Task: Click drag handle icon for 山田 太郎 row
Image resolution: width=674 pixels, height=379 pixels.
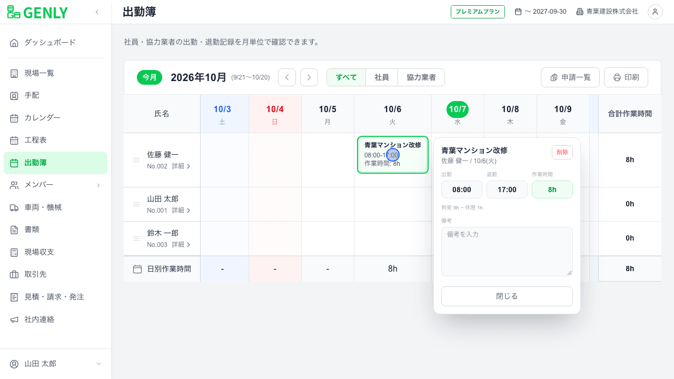Action: coord(136,204)
